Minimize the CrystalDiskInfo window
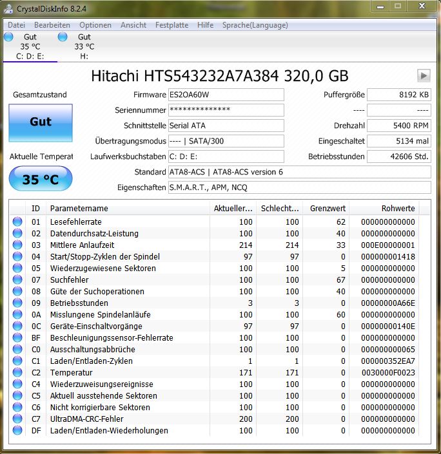441x454 pixels. pyautogui.click(x=380, y=6)
